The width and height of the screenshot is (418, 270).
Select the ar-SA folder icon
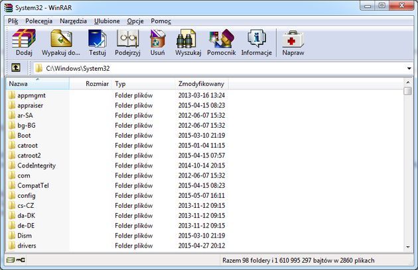click(11, 115)
